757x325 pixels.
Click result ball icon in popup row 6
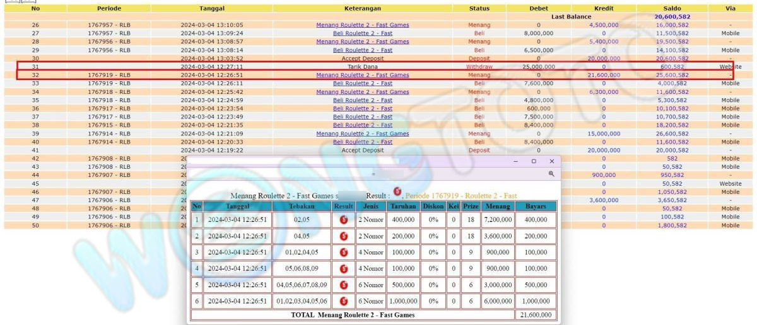point(344,302)
